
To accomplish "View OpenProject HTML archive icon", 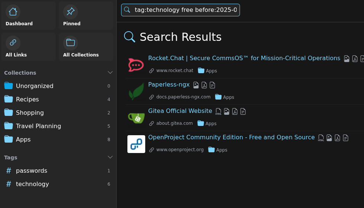I will click(321, 138).
